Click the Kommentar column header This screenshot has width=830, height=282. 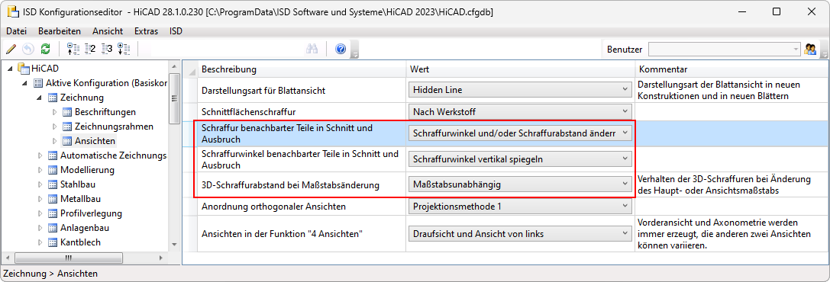point(731,69)
